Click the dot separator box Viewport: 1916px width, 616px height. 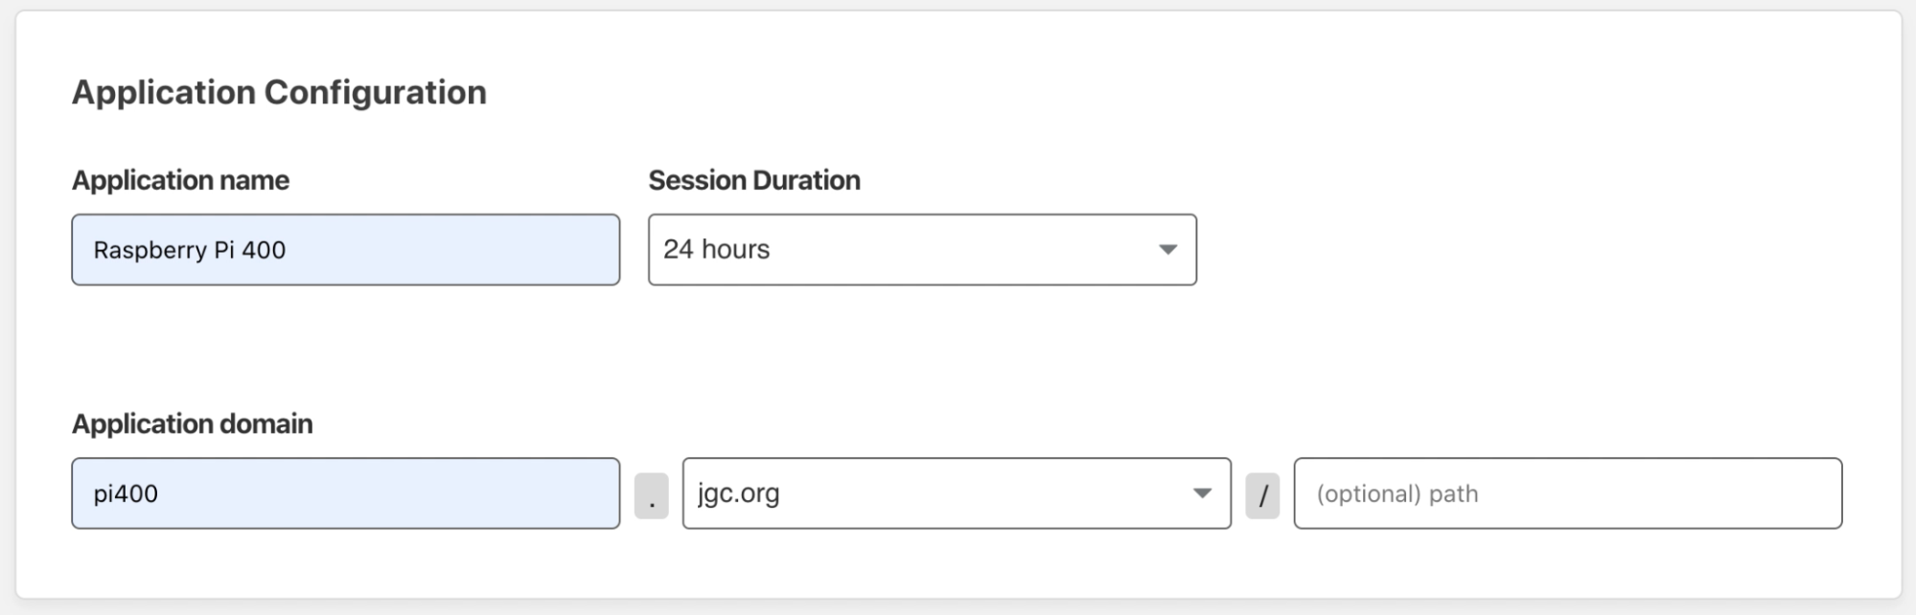tap(652, 494)
